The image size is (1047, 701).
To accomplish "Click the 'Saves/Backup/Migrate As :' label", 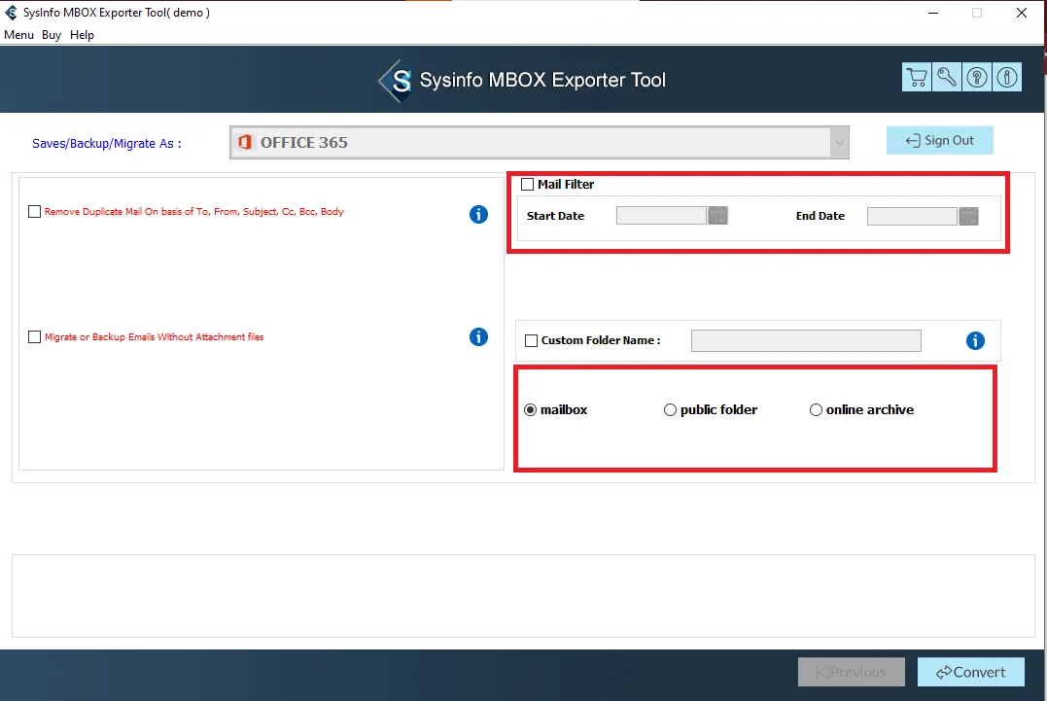I will coord(106,144).
